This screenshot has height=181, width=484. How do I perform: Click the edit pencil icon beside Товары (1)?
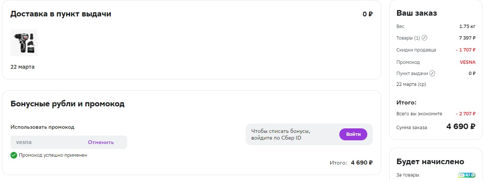[424, 38]
